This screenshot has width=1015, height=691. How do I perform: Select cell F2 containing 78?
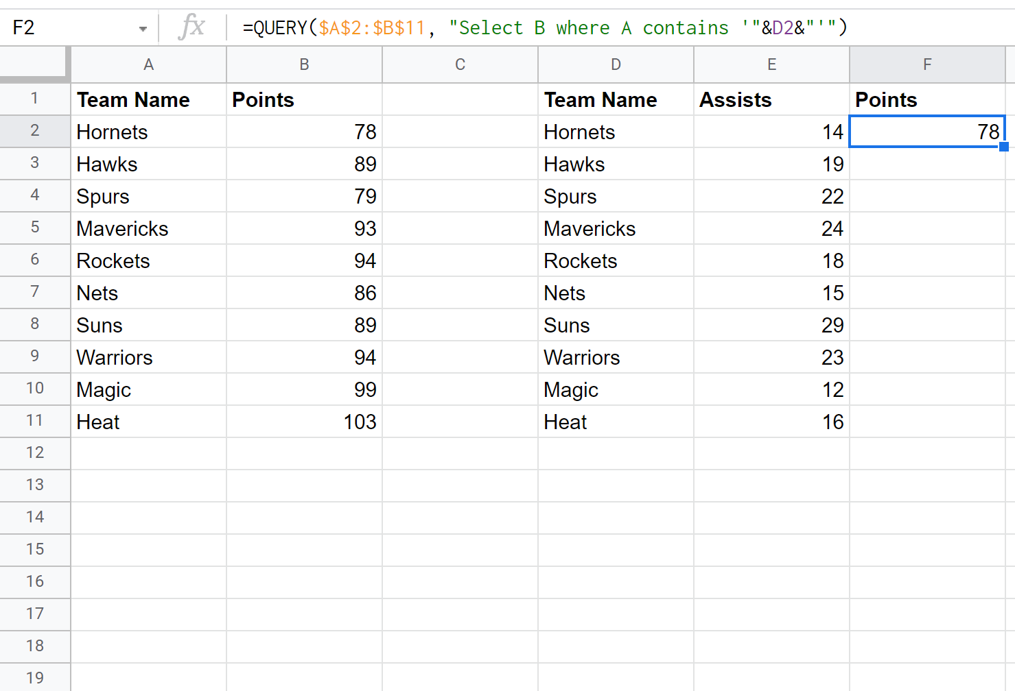pos(926,132)
